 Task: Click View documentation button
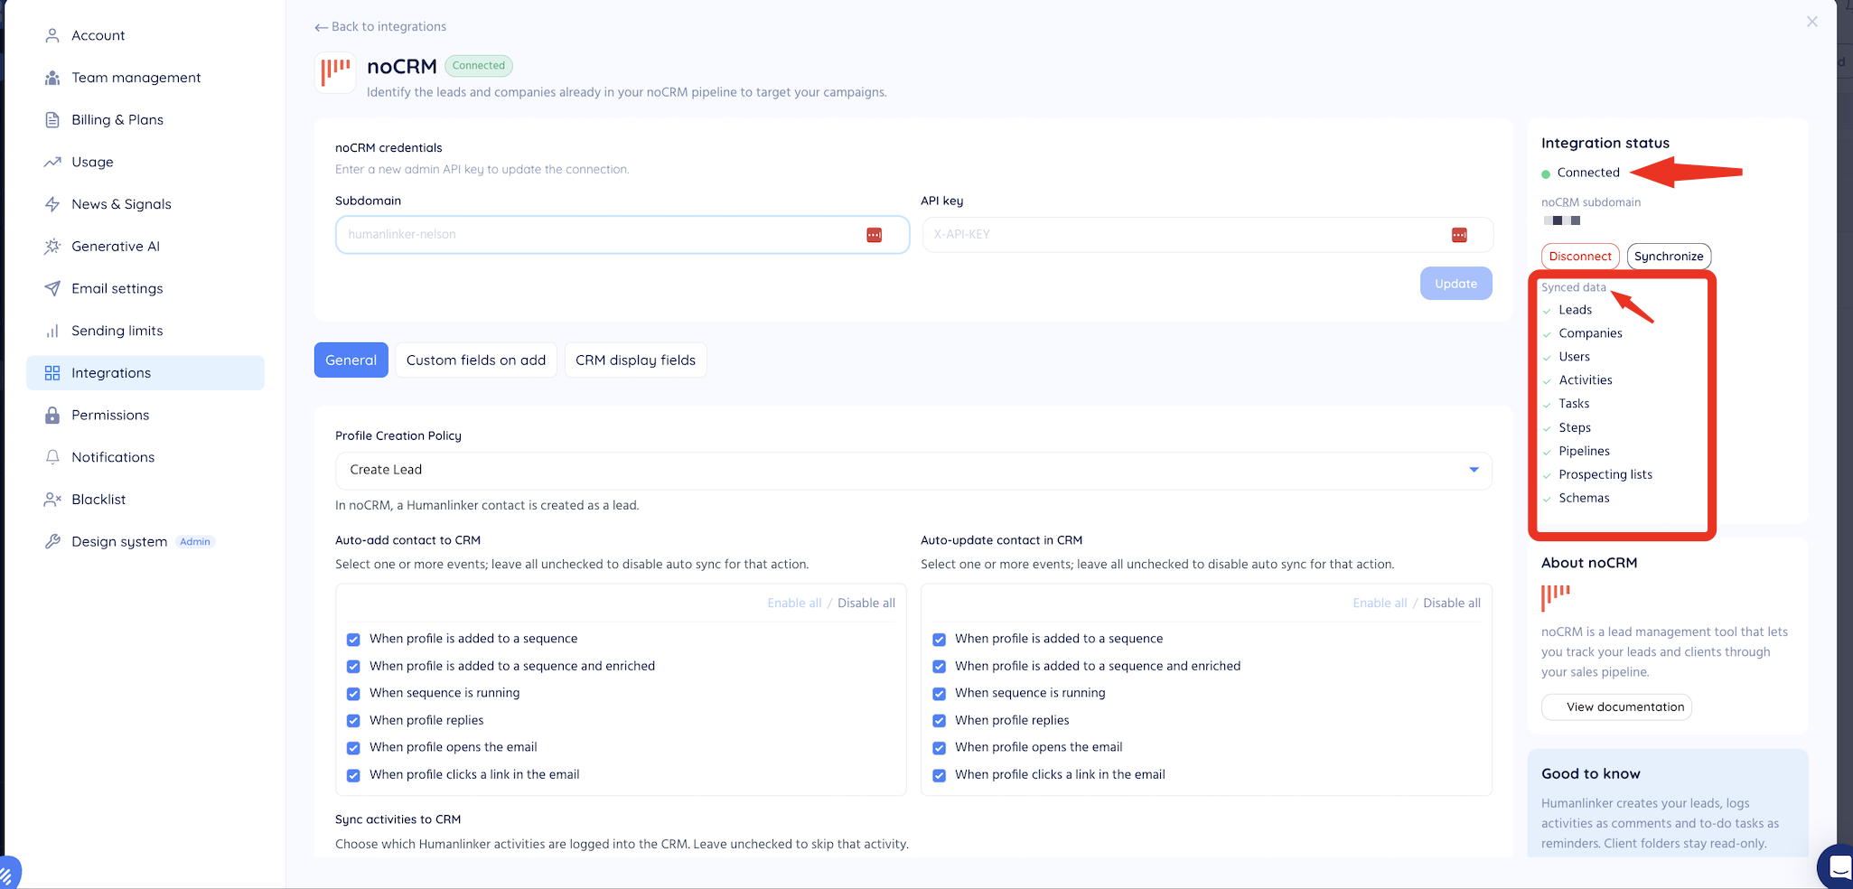(x=1616, y=707)
